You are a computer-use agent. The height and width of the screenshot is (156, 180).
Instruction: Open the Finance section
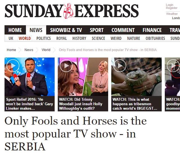click(152, 30)
